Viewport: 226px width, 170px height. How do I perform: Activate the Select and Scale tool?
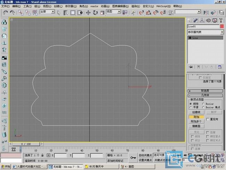click(102, 13)
